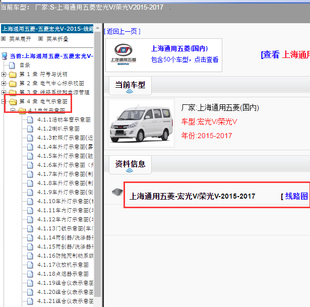Expand the 第 2 章 电气中心标示视图 node
The height and width of the screenshot is (307, 310).
pyautogui.click(x=4, y=83)
